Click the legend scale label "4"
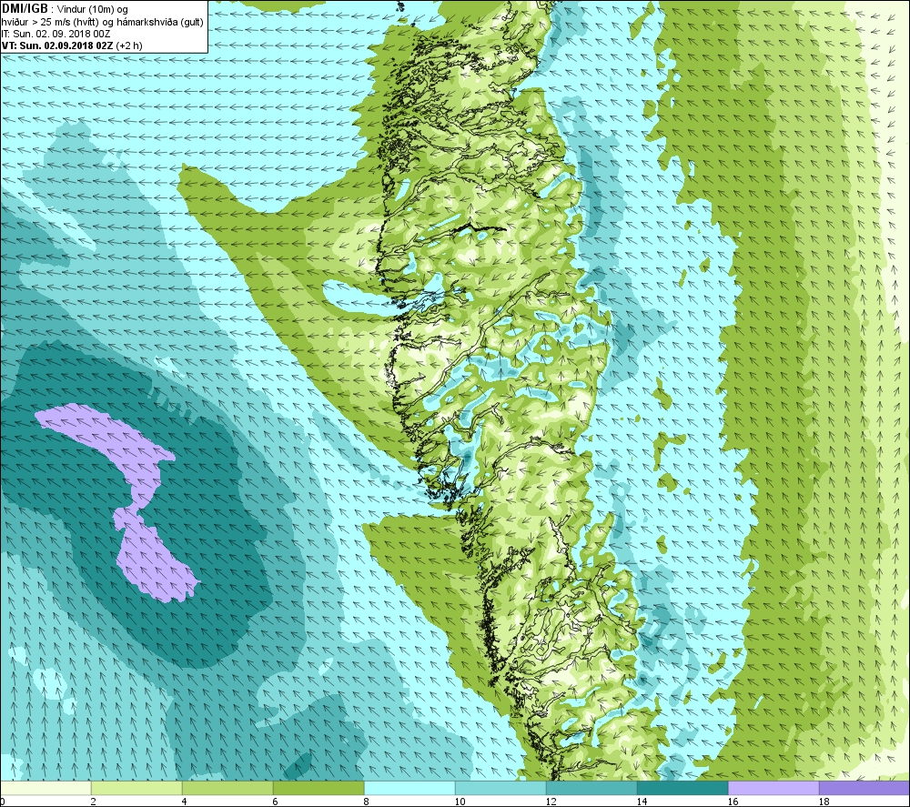This screenshot has height=807, width=910. click(x=185, y=802)
